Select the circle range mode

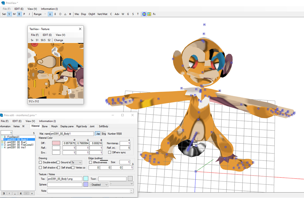coord(60,14)
